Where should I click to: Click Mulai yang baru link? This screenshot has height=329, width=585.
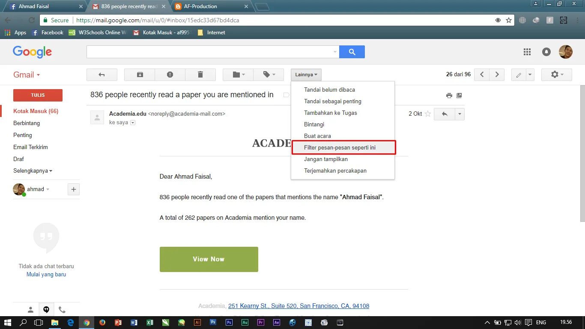pyautogui.click(x=46, y=274)
